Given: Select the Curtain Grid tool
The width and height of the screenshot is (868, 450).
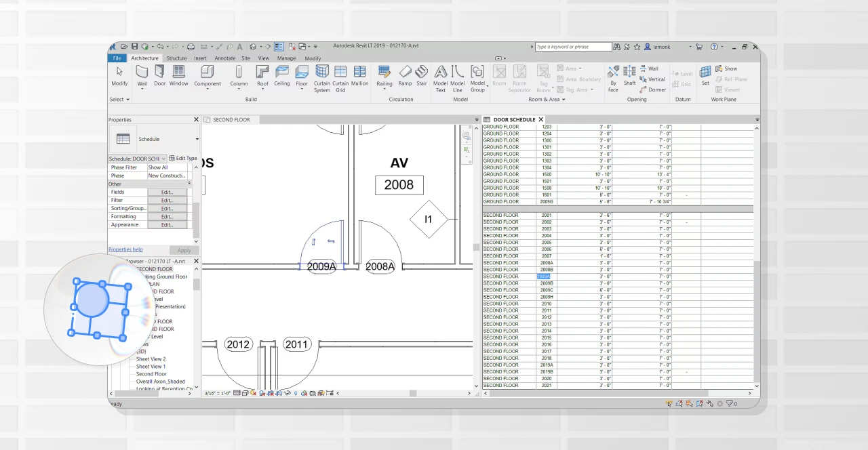Looking at the screenshot, I should [340, 78].
